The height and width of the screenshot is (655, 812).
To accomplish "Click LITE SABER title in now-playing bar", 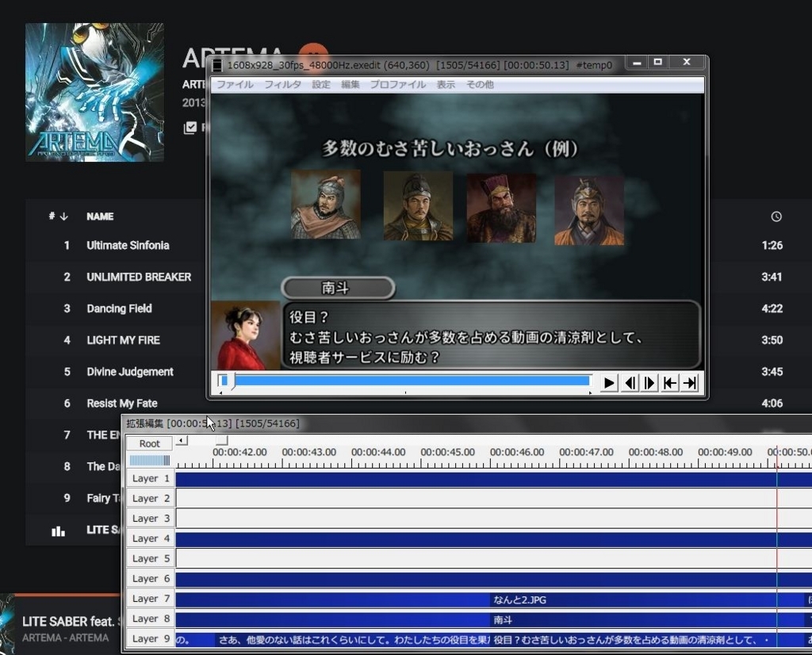I will point(71,622).
